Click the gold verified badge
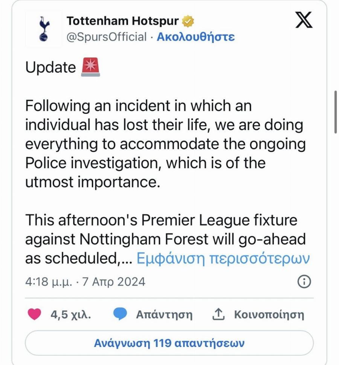This screenshot has width=339, height=365. pos(188,21)
